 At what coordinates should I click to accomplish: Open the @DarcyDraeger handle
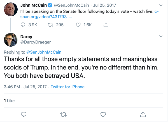pyautogui.click(x=36, y=42)
